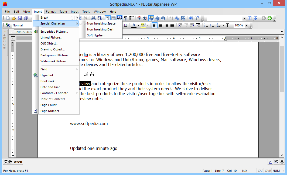287x175 pixels.
Task: Toggle show paragraph marks (¶)
Action: point(125,18)
